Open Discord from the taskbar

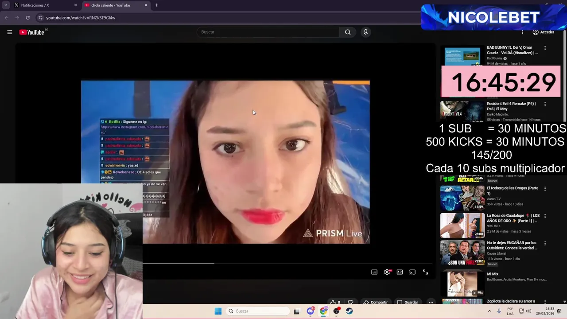311,311
